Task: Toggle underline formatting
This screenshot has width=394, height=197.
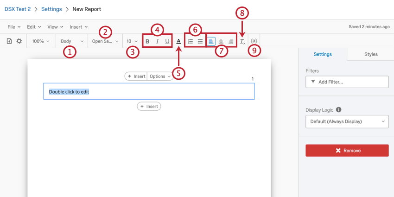Action: [167, 41]
